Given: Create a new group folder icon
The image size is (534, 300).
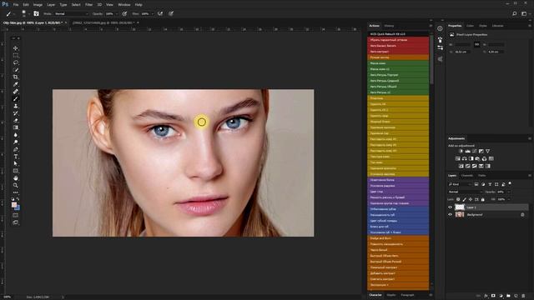Looking at the screenshot, I should (x=508, y=296).
